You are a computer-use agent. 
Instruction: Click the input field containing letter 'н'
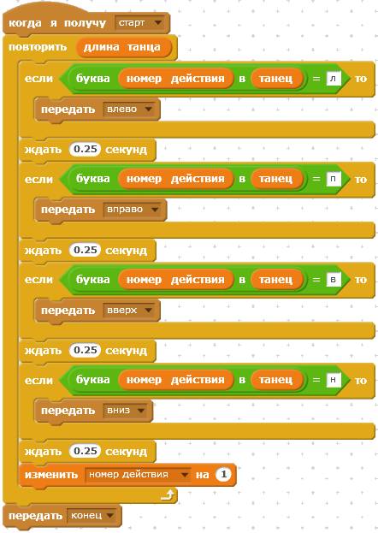coord(334,380)
